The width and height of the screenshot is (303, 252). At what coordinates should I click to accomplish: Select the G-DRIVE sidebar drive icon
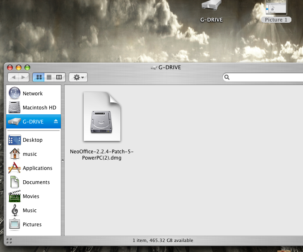[14, 121]
